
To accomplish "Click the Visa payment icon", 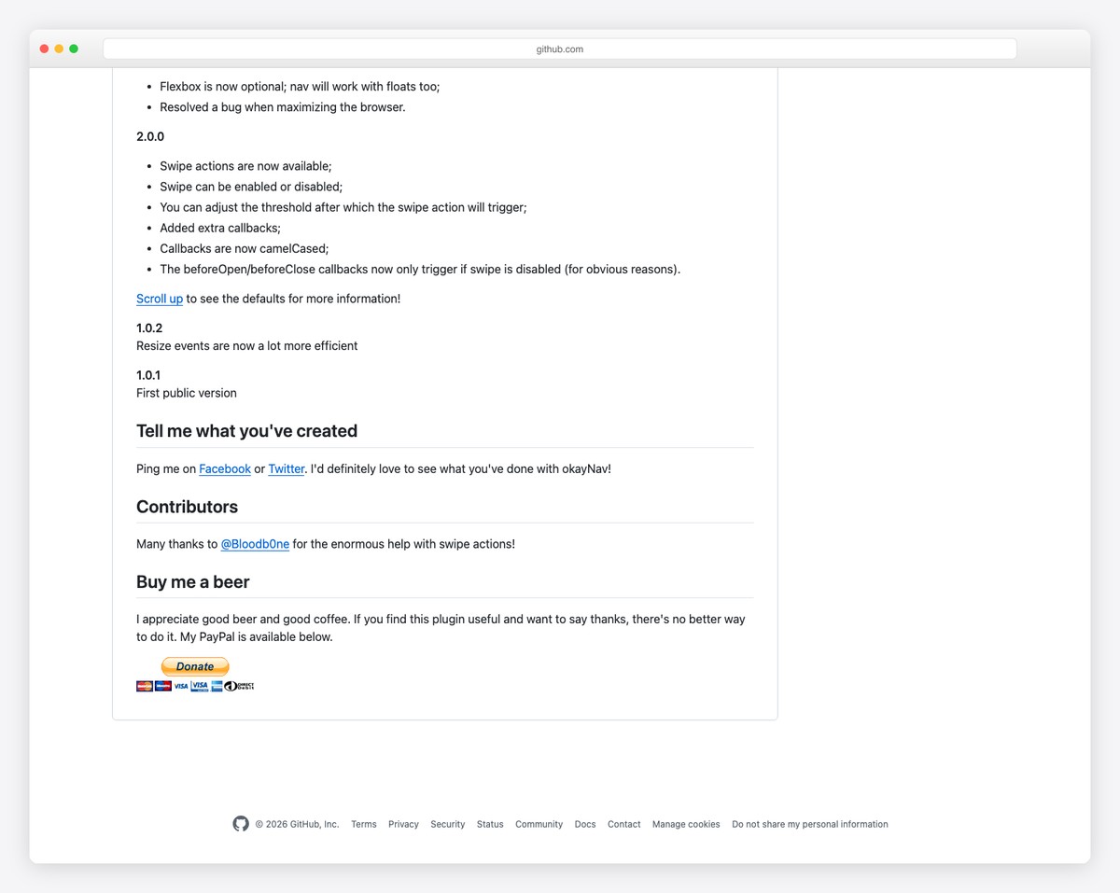I will click(x=180, y=686).
